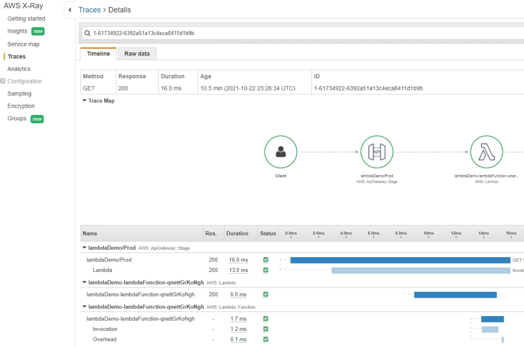Screen dimensions: 524x347
Task: Select the Lambda subsegment row name
Action: (102, 270)
